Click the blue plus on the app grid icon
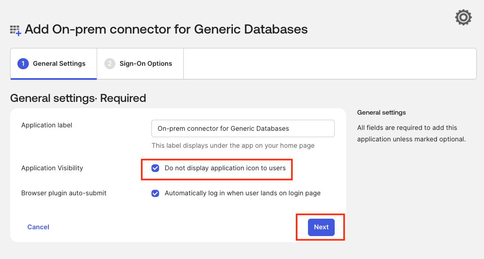The height and width of the screenshot is (259, 484). click(17, 33)
